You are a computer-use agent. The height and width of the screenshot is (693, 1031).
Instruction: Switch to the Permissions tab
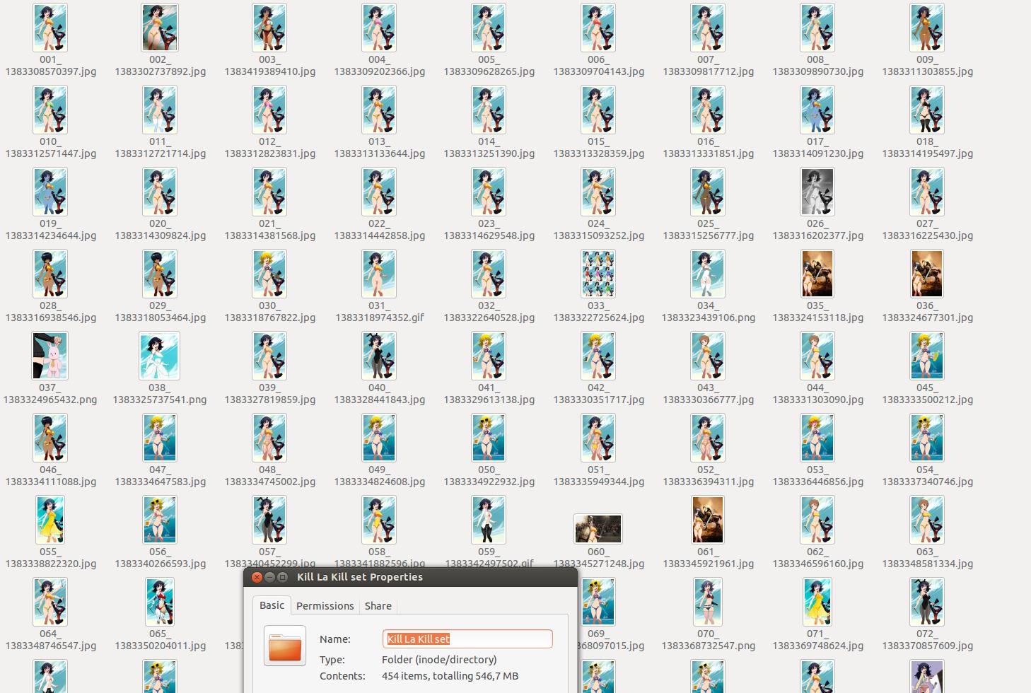click(x=325, y=606)
